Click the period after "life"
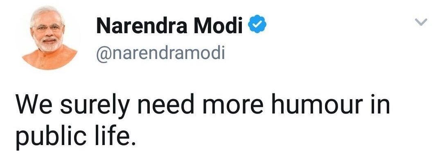Viewport: 442px width, 168px height. (133, 143)
